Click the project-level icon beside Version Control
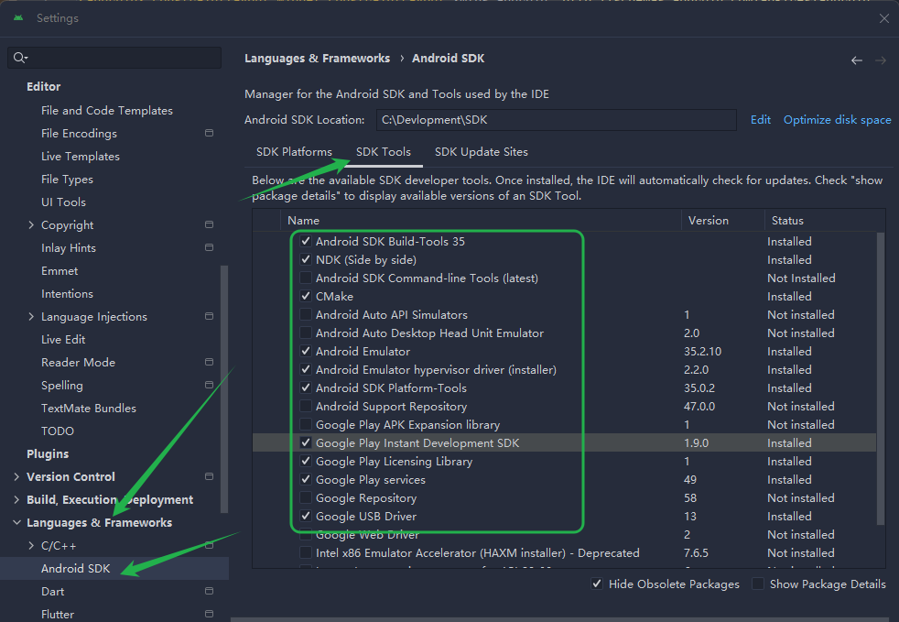 pyautogui.click(x=210, y=477)
